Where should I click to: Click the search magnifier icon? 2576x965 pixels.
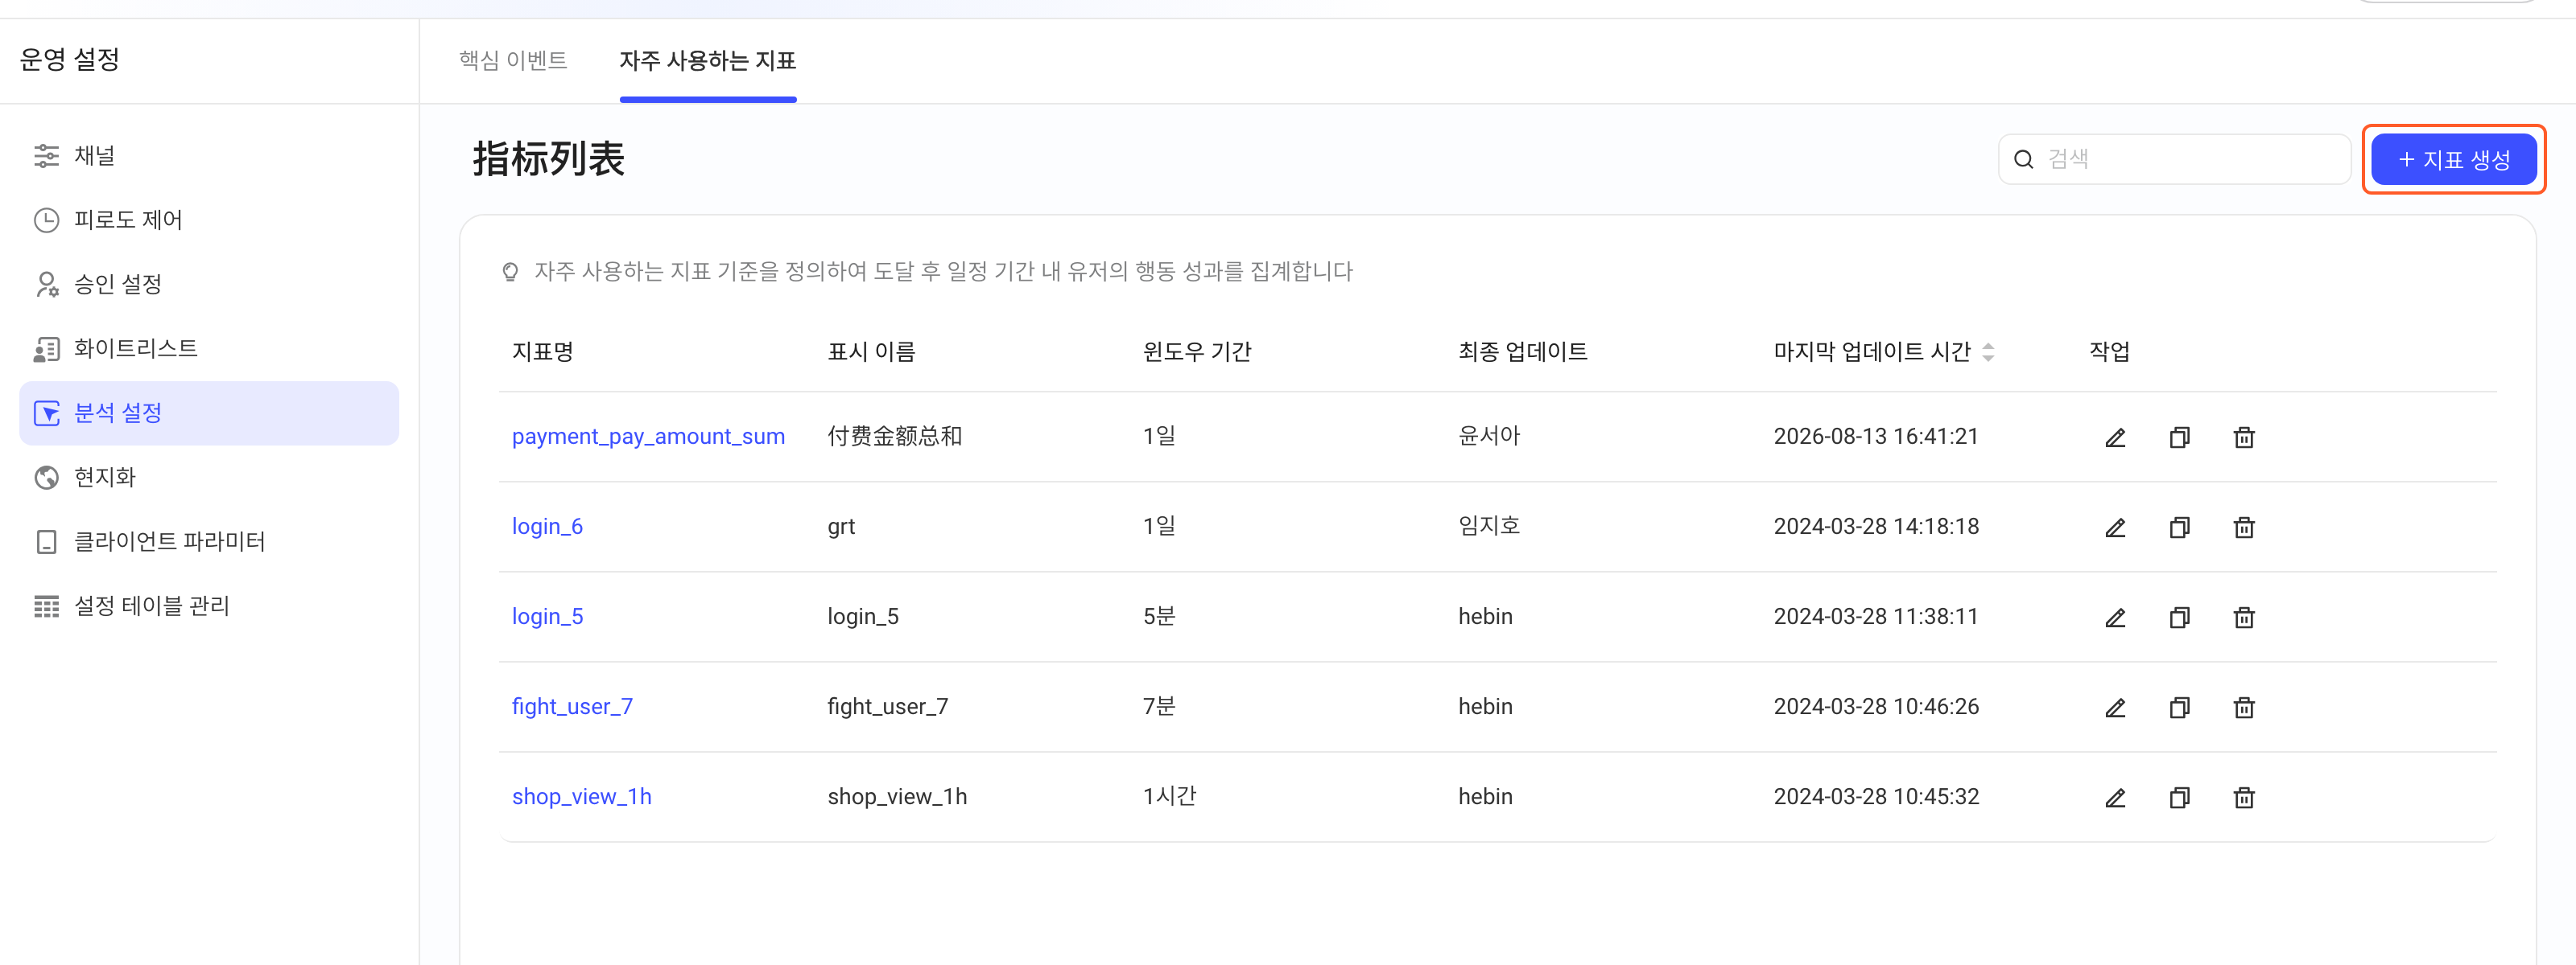coord(2023,160)
